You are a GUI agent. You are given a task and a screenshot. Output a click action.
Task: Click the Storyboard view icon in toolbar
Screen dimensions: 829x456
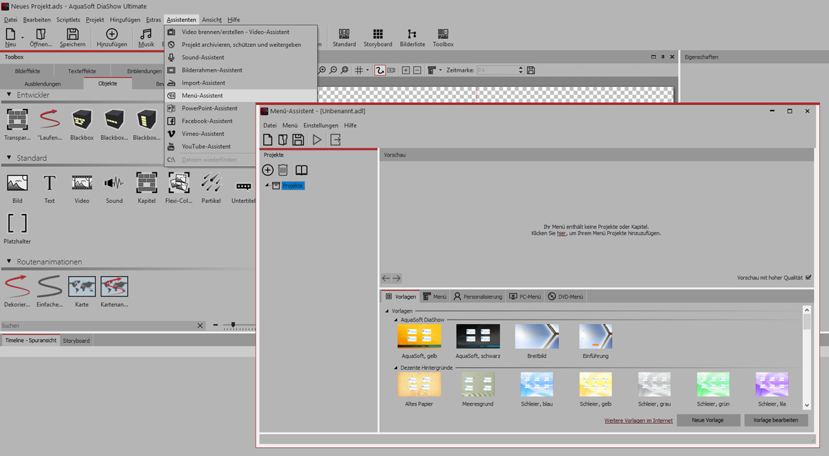coord(377,37)
